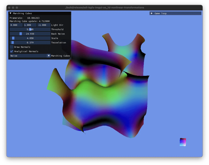Click the window title bar path text
The width and height of the screenshot is (209, 165).
coord(105,8)
